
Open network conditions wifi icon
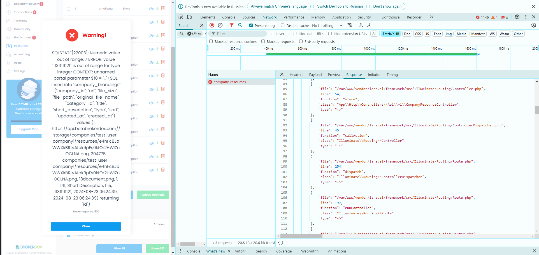click(x=349, y=25)
